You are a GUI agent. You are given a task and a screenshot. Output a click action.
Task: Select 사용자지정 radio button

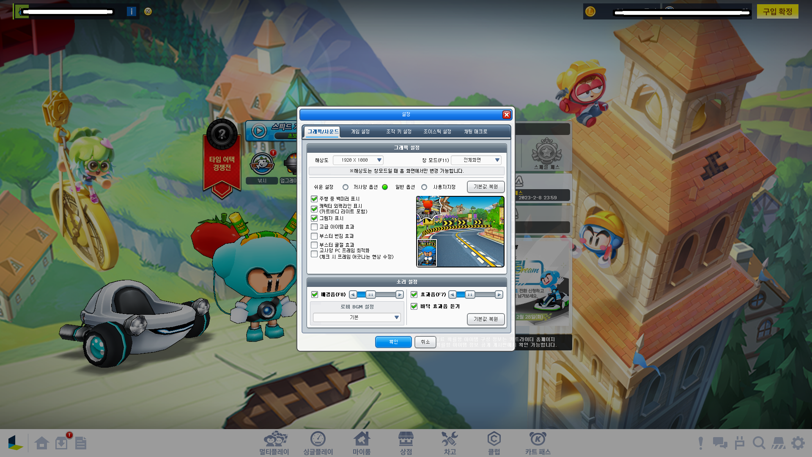coord(424,187)
